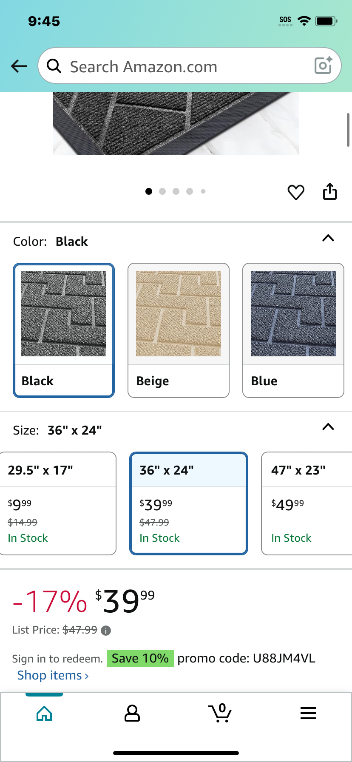Collapse the Size section chevron

(x=328, y=427)
